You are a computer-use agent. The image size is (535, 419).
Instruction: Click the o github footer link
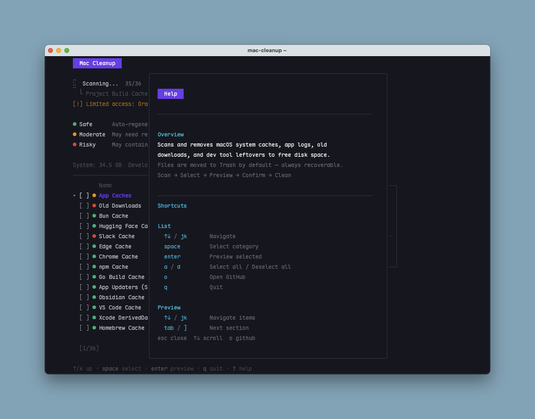[x=242, y=338]
